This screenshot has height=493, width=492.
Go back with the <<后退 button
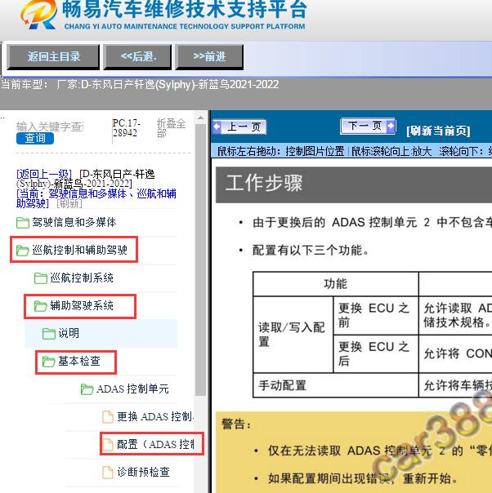[x=138, y=57]
